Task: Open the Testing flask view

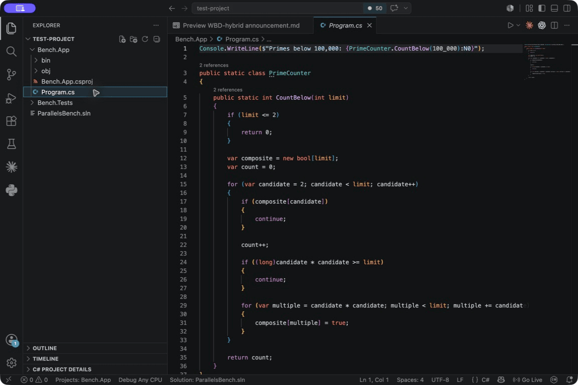Action: coord(12,144)
